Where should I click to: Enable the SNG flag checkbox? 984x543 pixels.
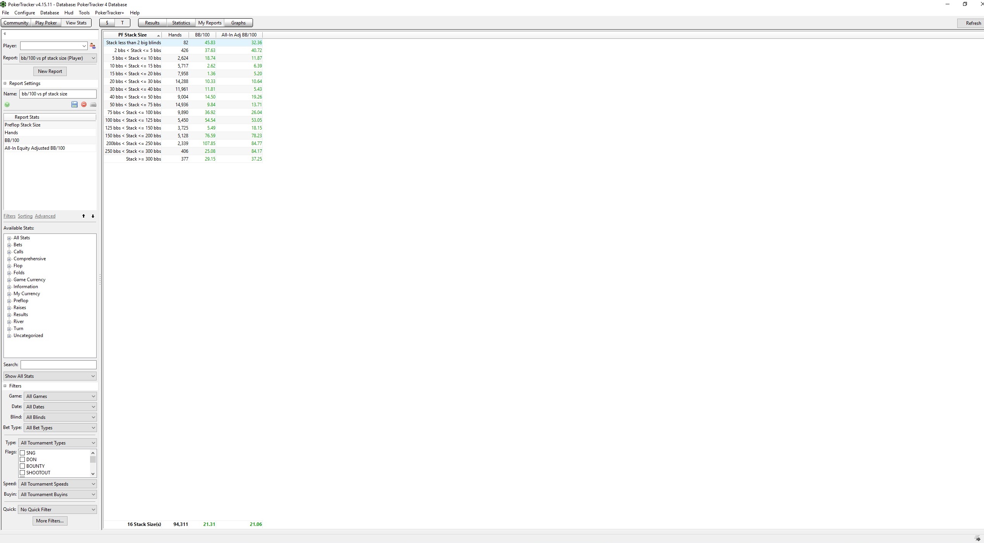pos(23,453)
